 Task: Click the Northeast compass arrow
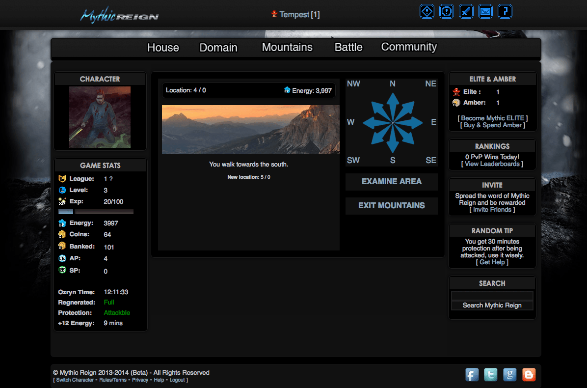pos(405,111)
